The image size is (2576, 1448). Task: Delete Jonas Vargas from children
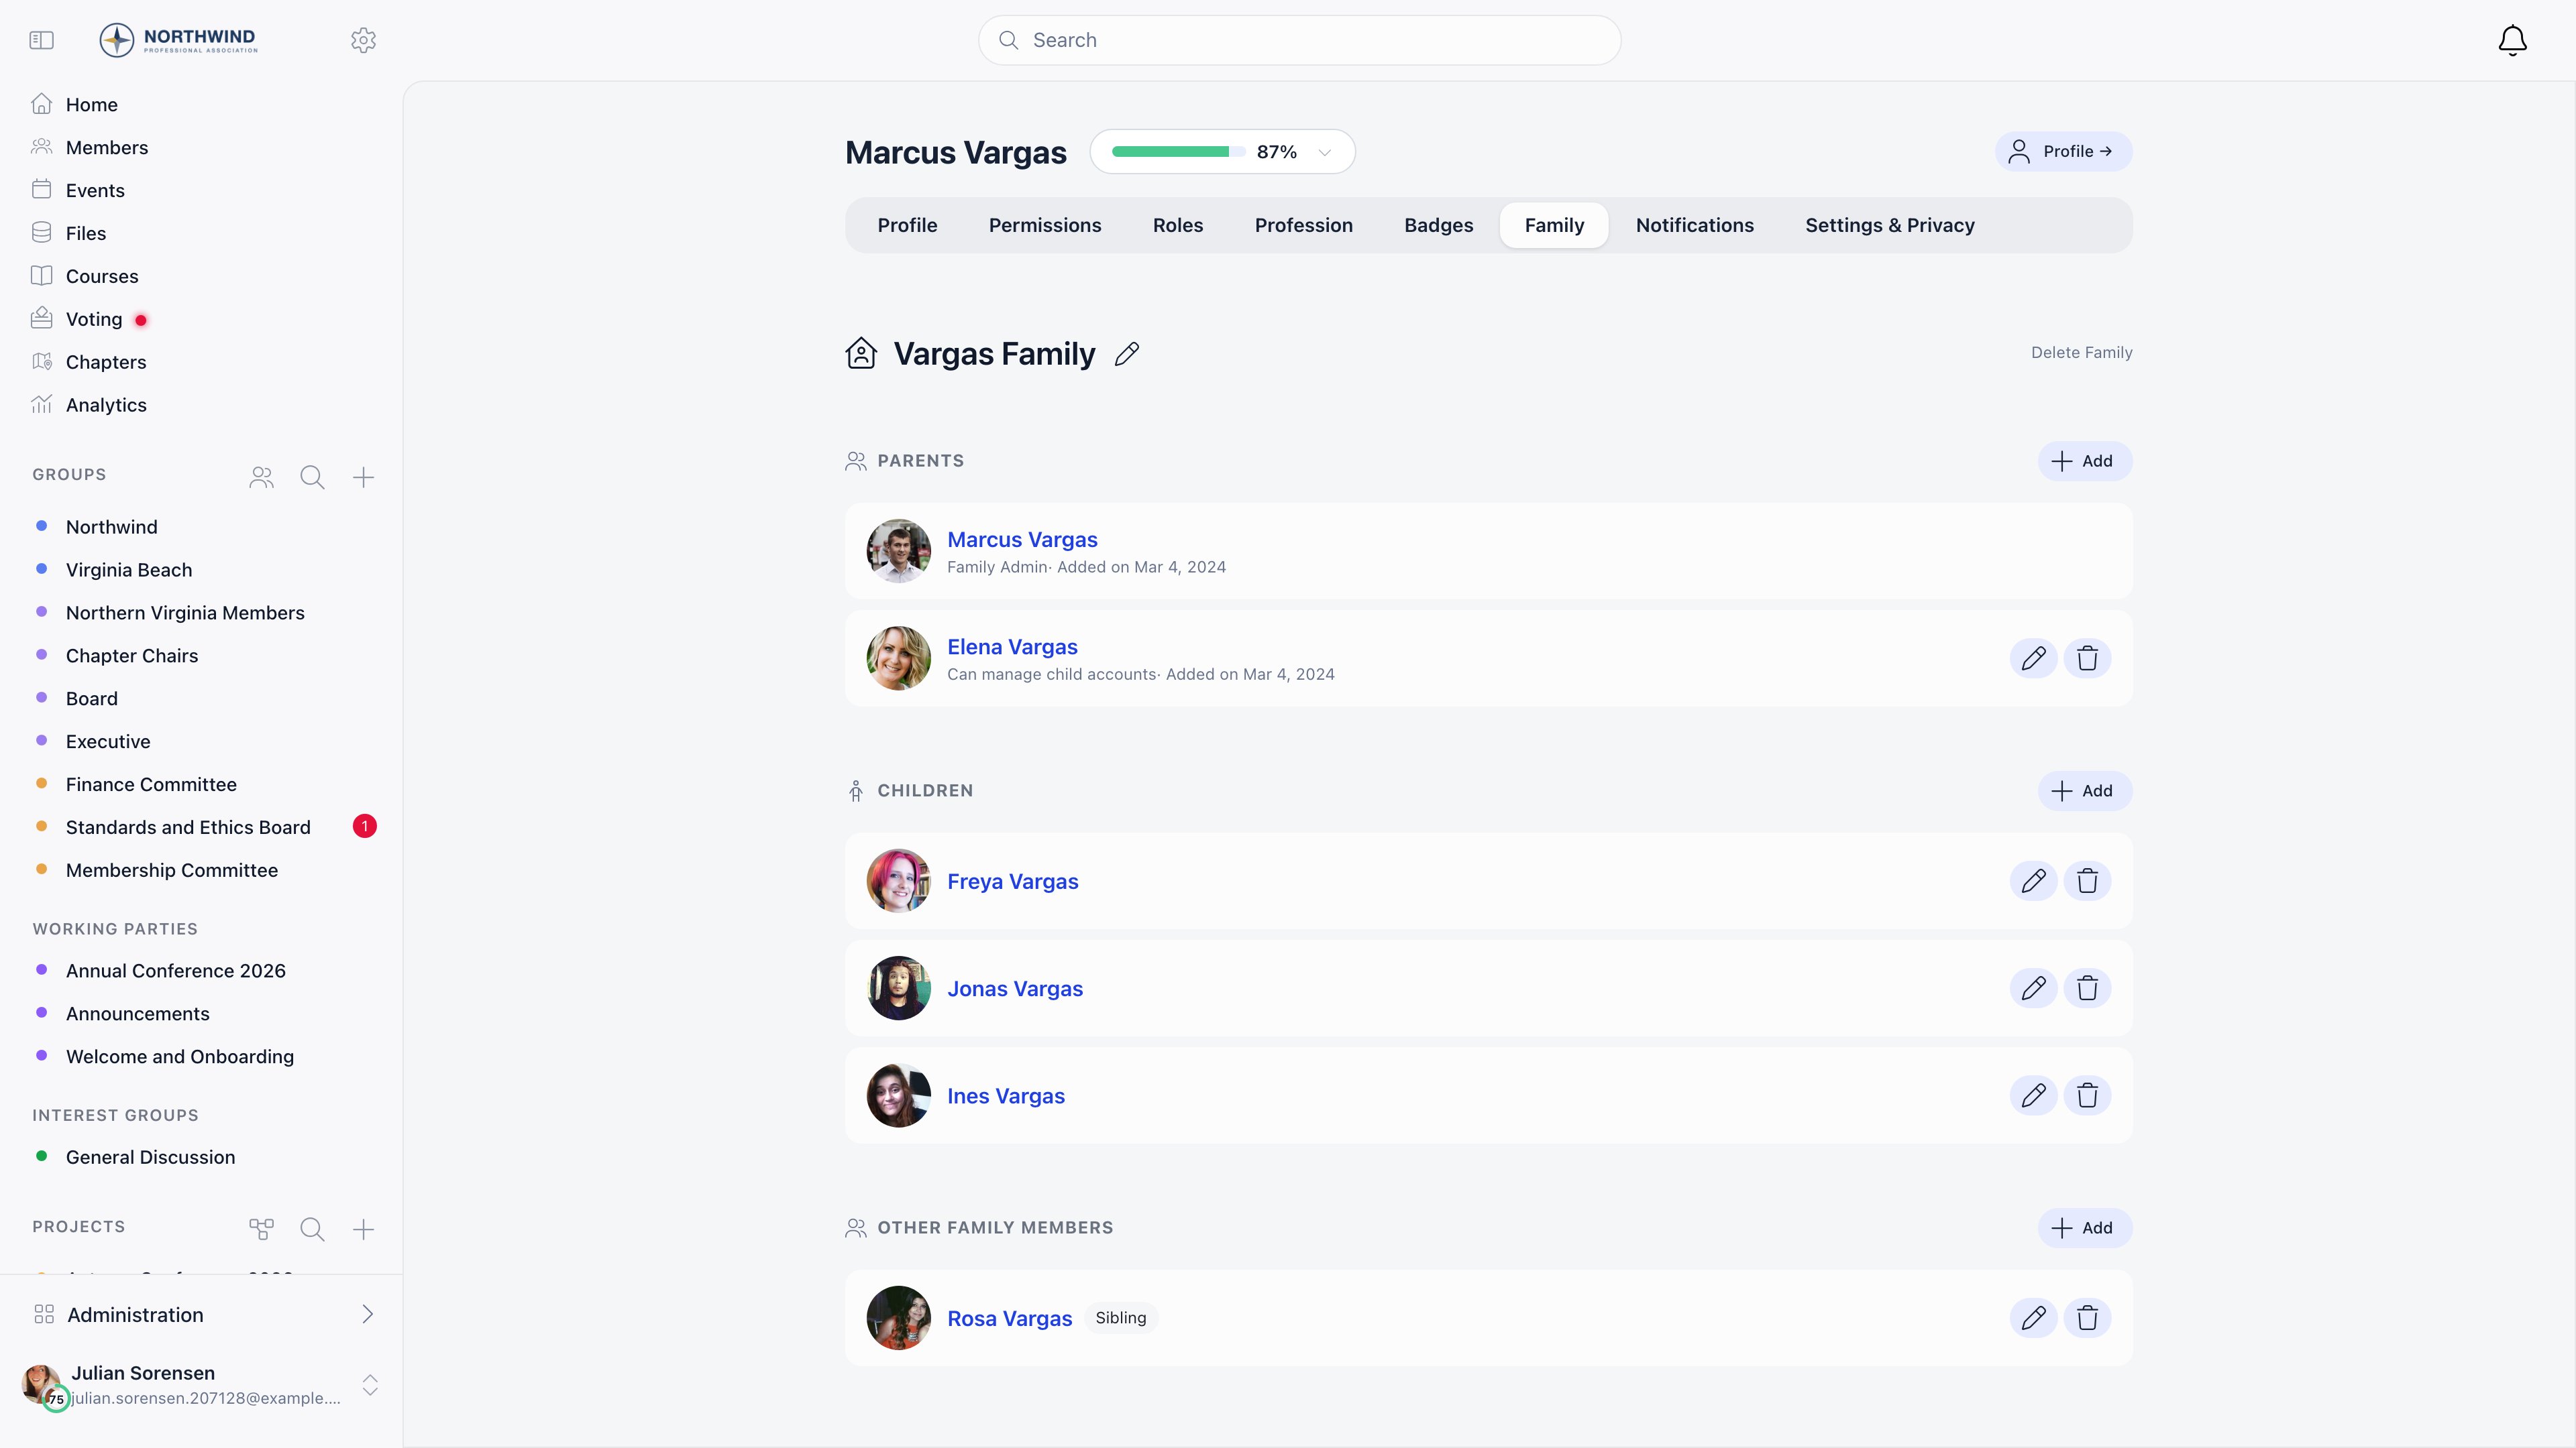point(2087,988)
